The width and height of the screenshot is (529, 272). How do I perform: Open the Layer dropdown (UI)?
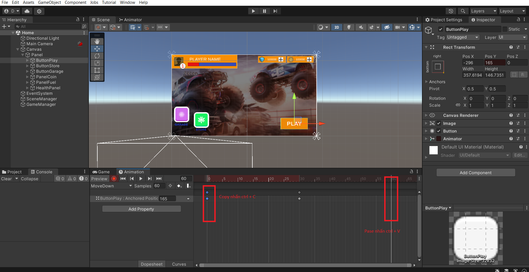point(512,37)
